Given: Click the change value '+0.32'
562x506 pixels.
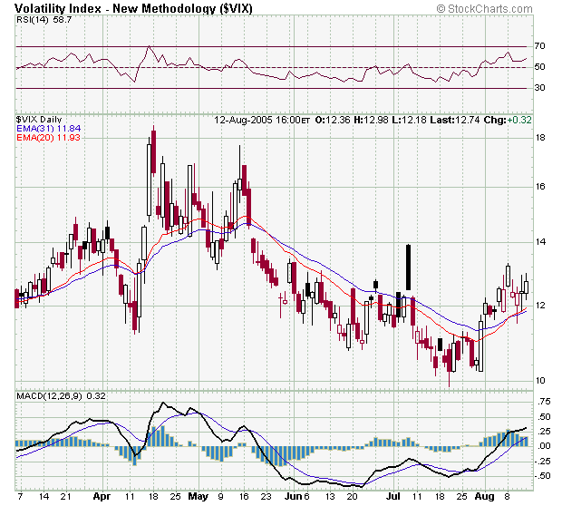Looking at the screenshot, I should (x=519, y=120).
